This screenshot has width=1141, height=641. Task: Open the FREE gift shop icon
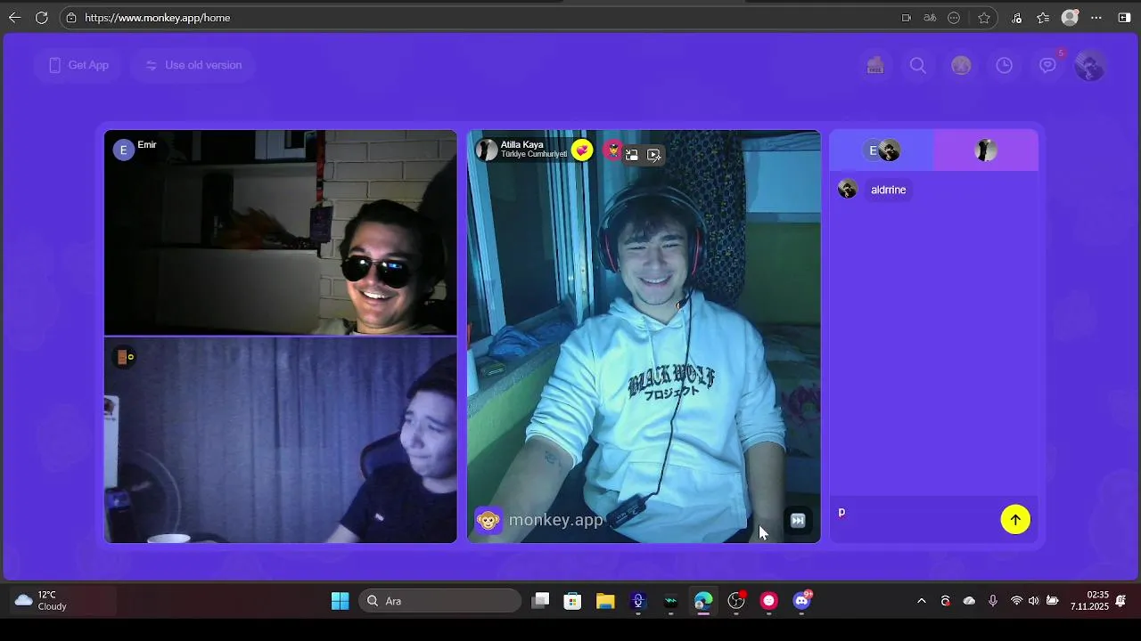[x=875, y=66]
